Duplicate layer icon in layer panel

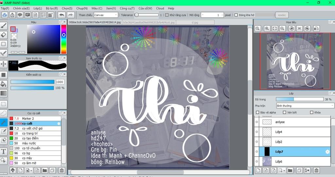(299, 170)
